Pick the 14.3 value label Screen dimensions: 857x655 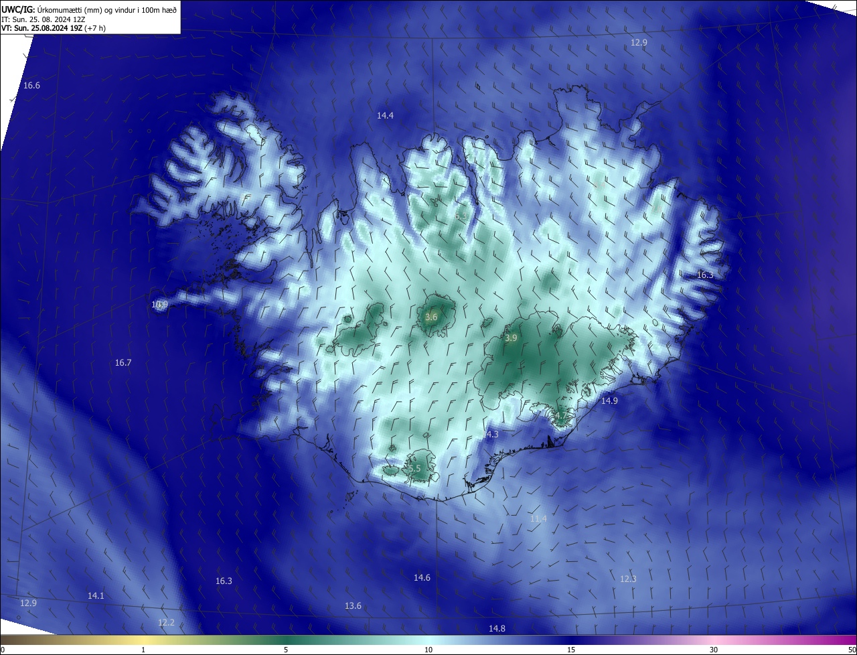tap(490, 435)
